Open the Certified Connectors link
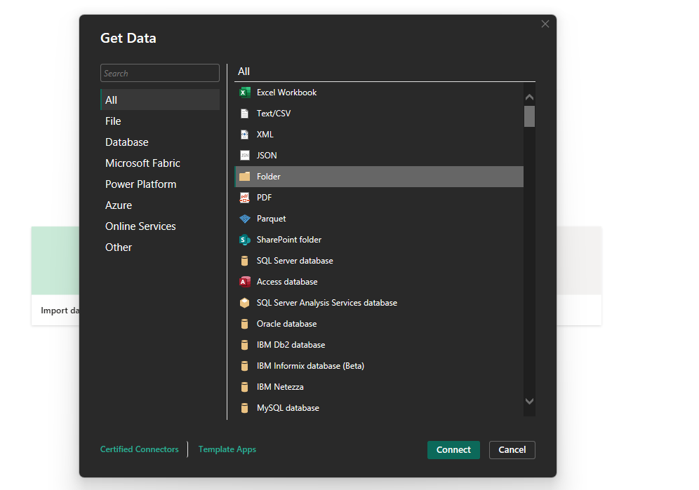 tap(139, 449)
